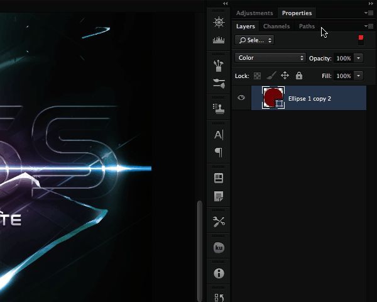Image resolution: width=377 pixels, height=302 pixels.
Task: Select the Ellipse 1 copy 2 thumbnail
Action: (273, 98)
